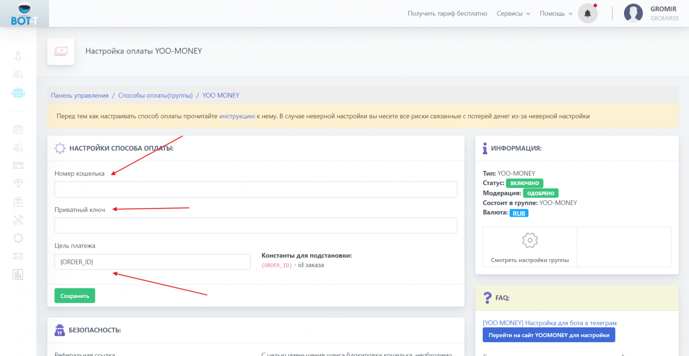
Task: Click the GROMIR user avatar
Action: point(633,13)
